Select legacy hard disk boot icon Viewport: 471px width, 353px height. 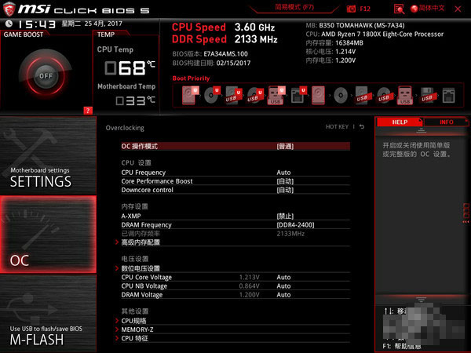pyautogui.click(x=319, y=95)
